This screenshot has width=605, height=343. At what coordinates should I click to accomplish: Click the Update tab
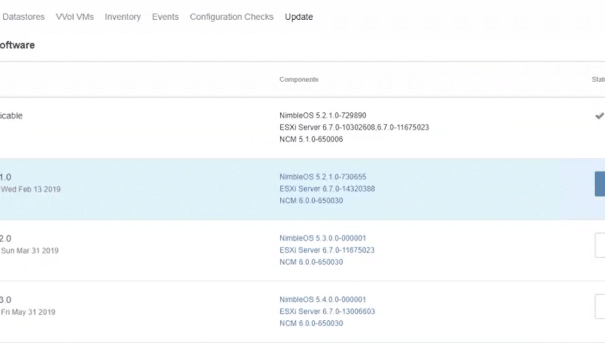pyautogui.click(x=299, y=17)
